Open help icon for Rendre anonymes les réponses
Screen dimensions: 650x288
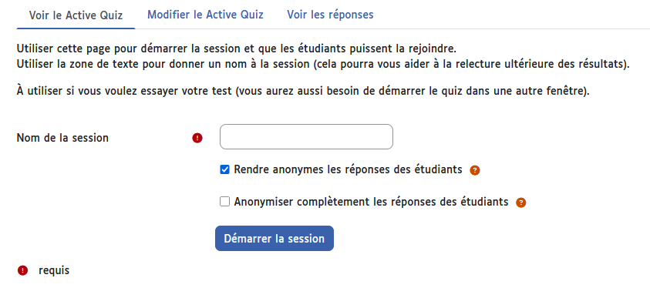pyautogui.click(x=475, y=170)
